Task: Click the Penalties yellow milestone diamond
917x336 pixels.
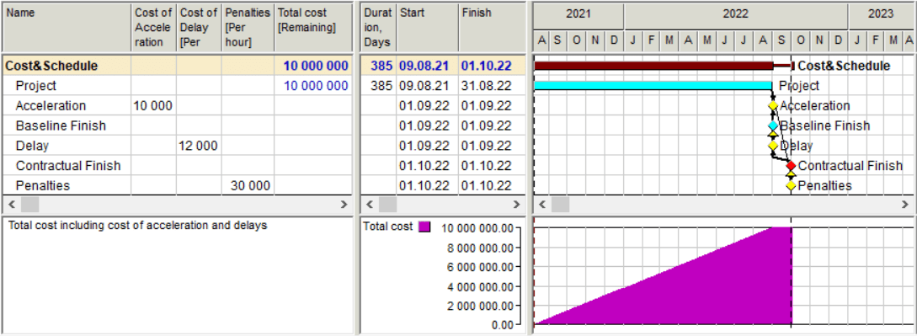Action: coord(791,186)
